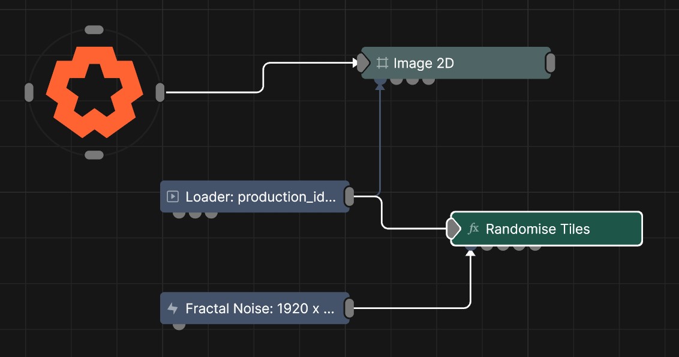Click the Loader node's output port
This screenshot has width=679, height=357.
(349, 197)
